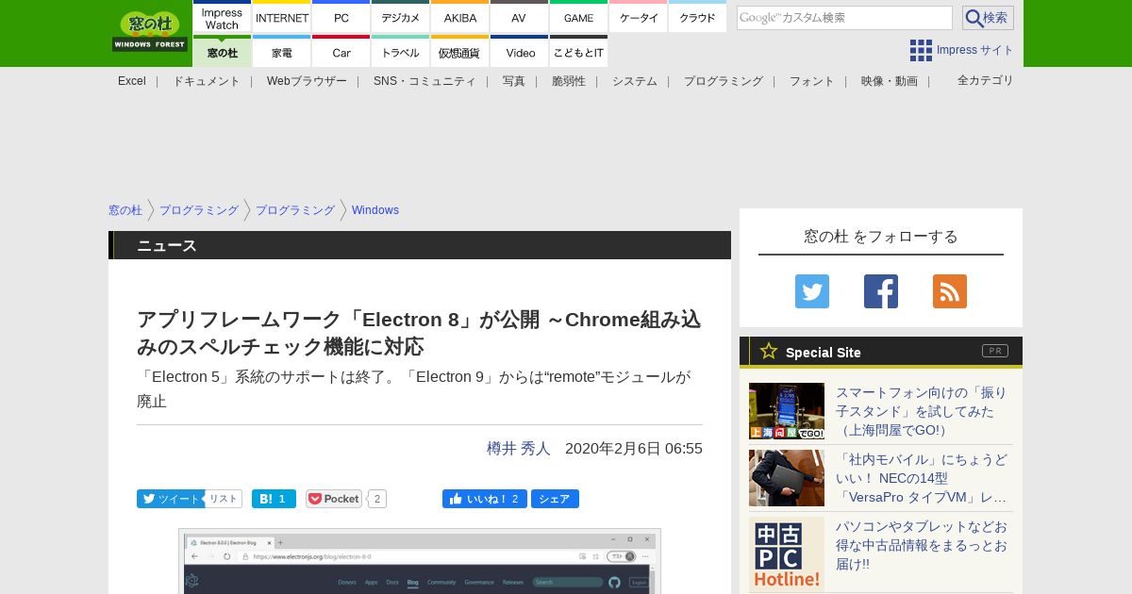Open the INTERNET tab
This screenshot has width=1132, height=594.
[x=282, y=18]
